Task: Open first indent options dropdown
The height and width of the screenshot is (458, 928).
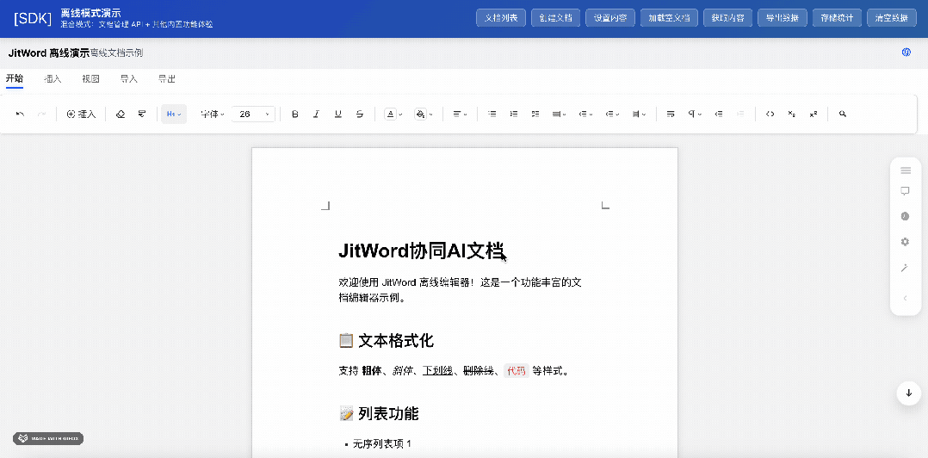Action: point(586,114)
